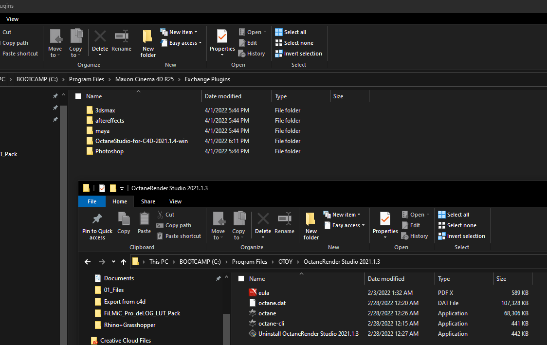Click navigation pane scrollbar in OctaneRender window
547x345 pixels.
click(x=226, y=329)
